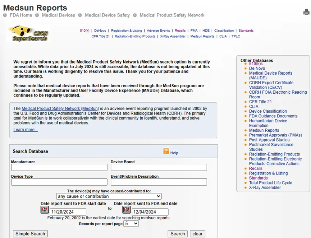The height and width of the screenshot is (238, 311).
Task: Open Medical Device Reports (MAUDE) link
Action: tap(271, 75)
